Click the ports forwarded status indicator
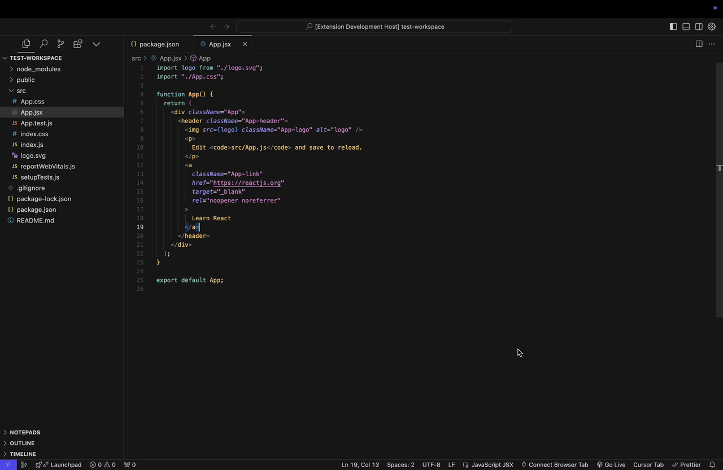This screenshot has width=723, height=470. [x=130, y=464]
